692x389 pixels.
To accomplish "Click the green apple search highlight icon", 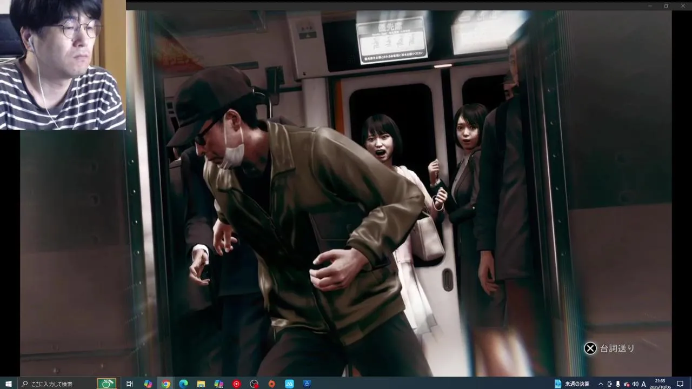I will click(x=107, y=384).
